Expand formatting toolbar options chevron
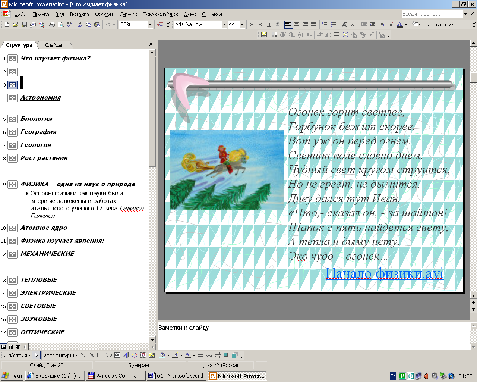 click(x=474, y=25)
